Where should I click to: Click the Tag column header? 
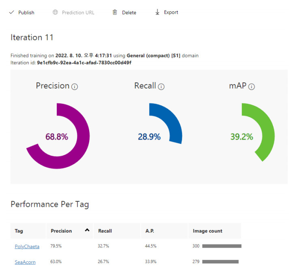19,231
